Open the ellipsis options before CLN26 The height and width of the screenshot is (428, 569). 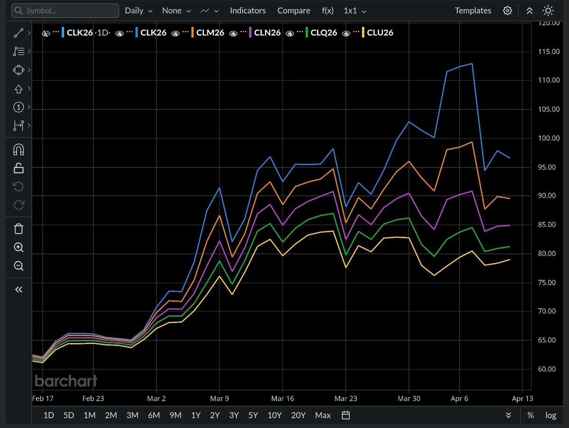click(243, 33)
